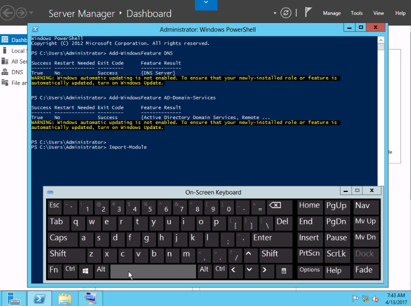Screen dimensions: 411x306
Task: Expand the blue chevron tab at top
Action: tap(206, 4)
